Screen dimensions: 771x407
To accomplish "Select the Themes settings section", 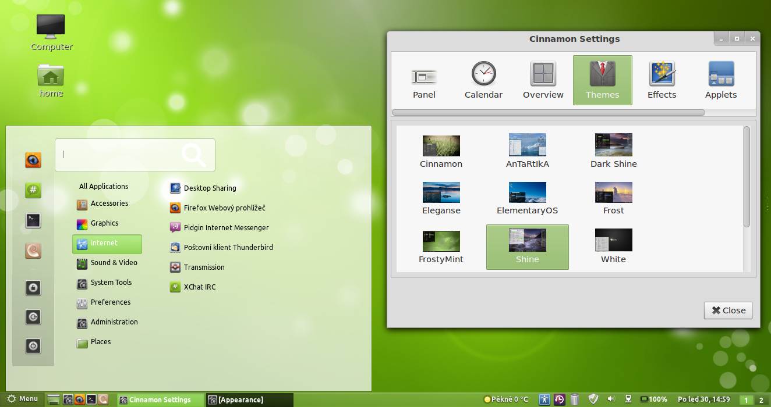I will (x=602, y=80).
